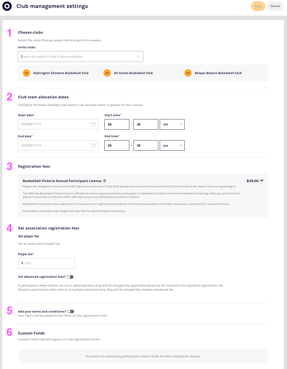Remove All Saints Basketball Club
Viewport: 287px width, 369px height.
[x=107, y=73]
